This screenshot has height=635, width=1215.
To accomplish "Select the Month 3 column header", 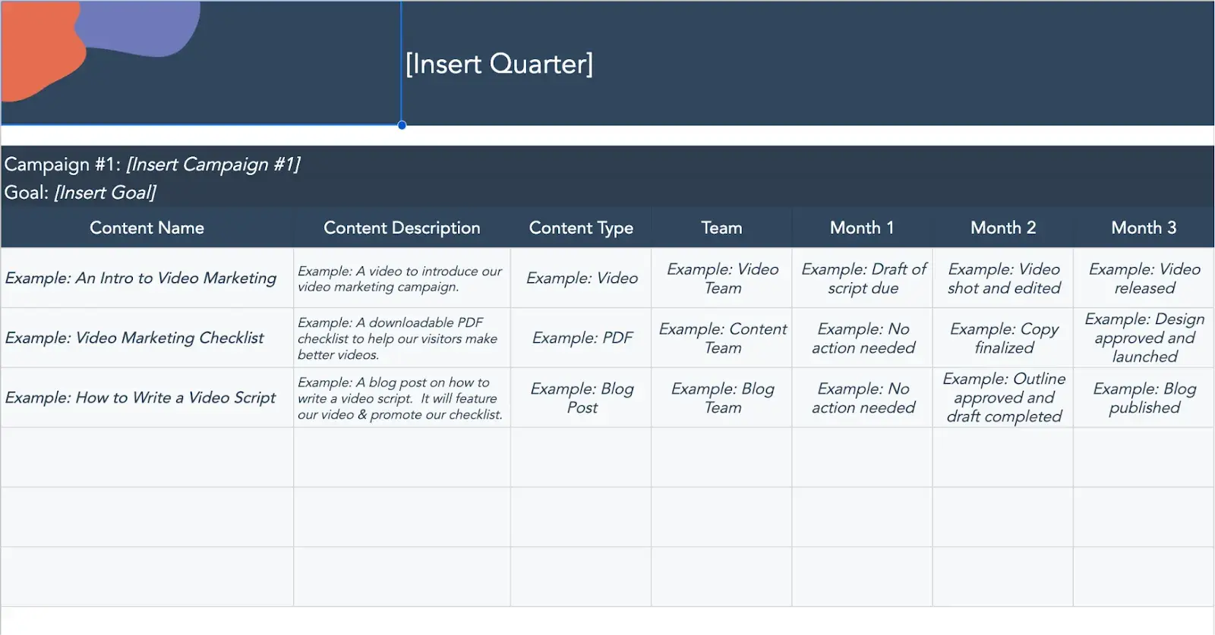I will pyautogui.click(x=1144, y=228).
